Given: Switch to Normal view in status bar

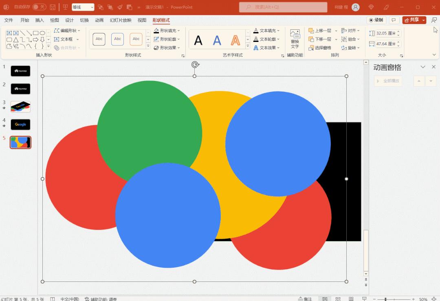Looking at the screenshot, I should coord(325,299).
